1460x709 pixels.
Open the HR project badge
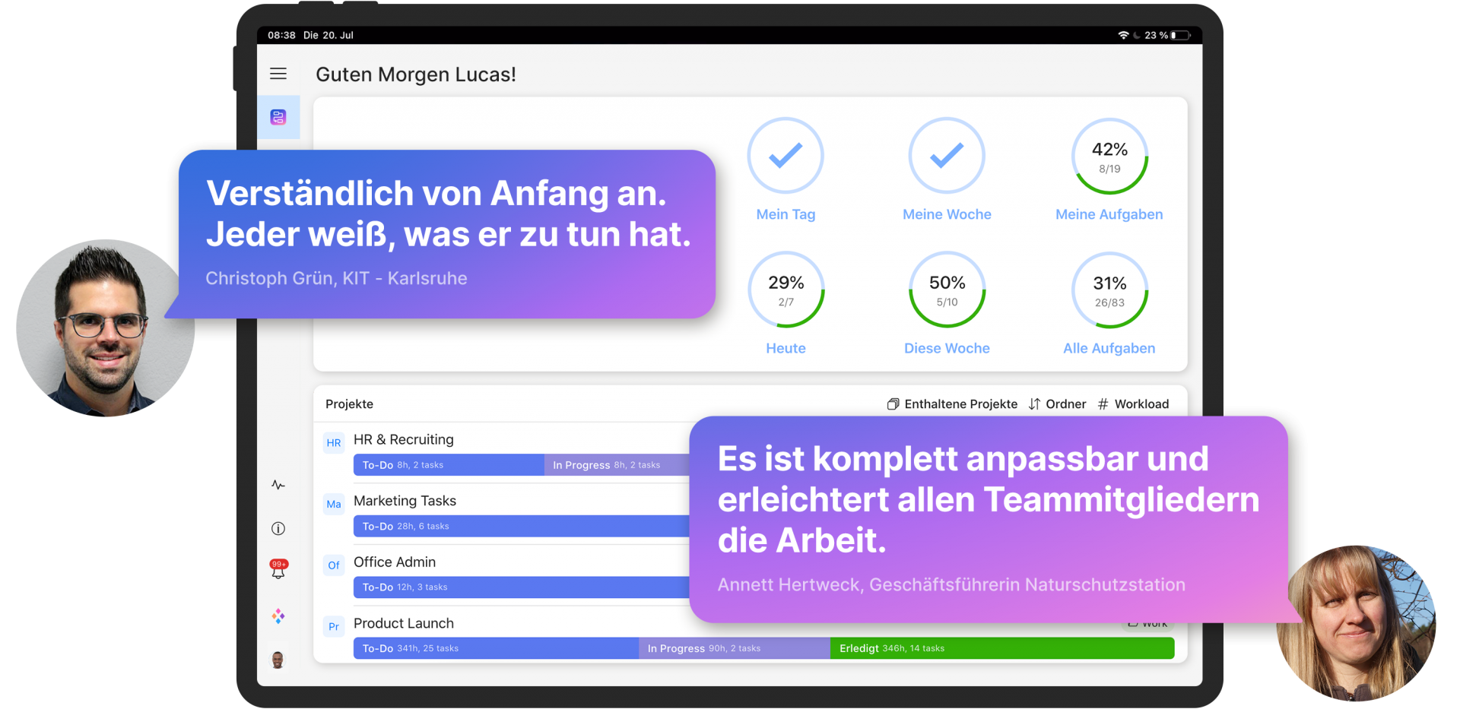pos(334,443)
